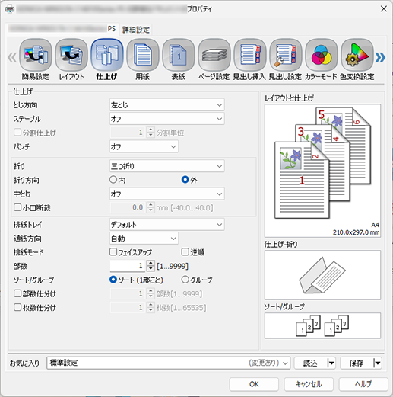Screen dimensions: 393x397
Task: Decrease 部数 copies with down stepper
Action: (151, 269)
